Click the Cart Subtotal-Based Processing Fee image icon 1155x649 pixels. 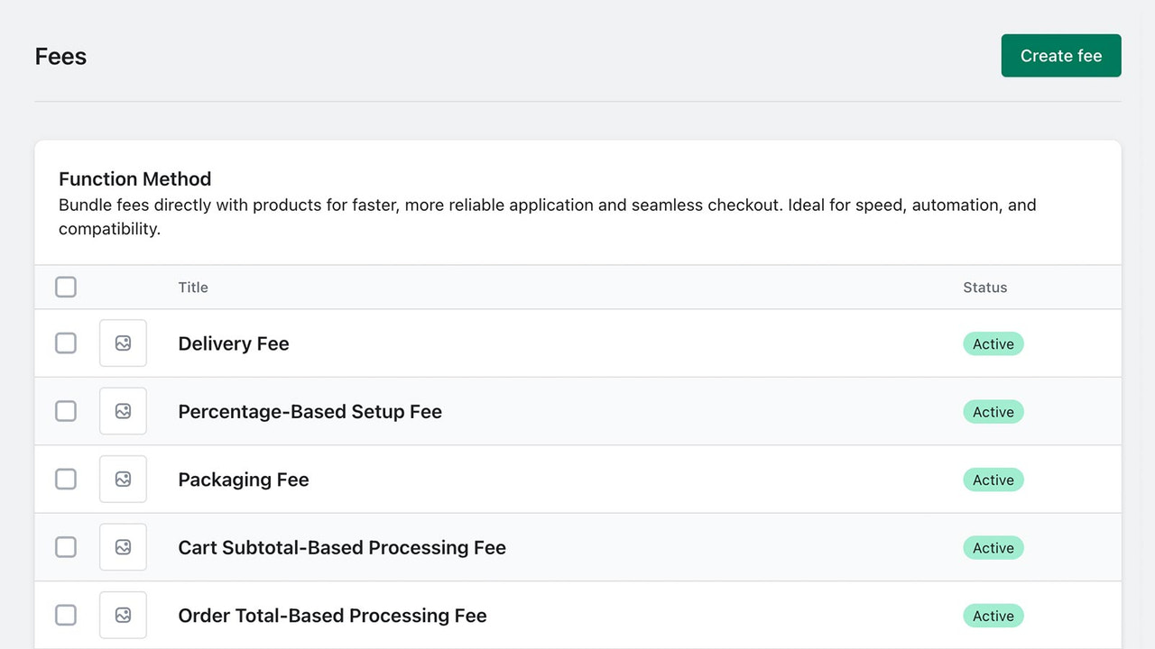click(123, 547)
